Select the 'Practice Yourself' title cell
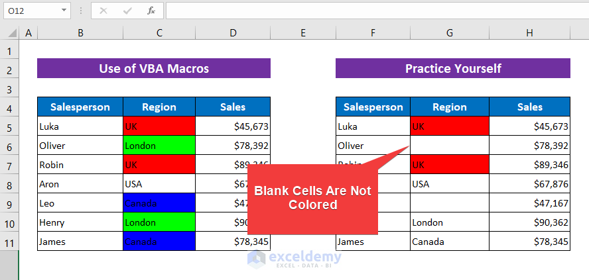Image resolution: width=589 pixels, height=280 pixels. [x=452, y=68]
